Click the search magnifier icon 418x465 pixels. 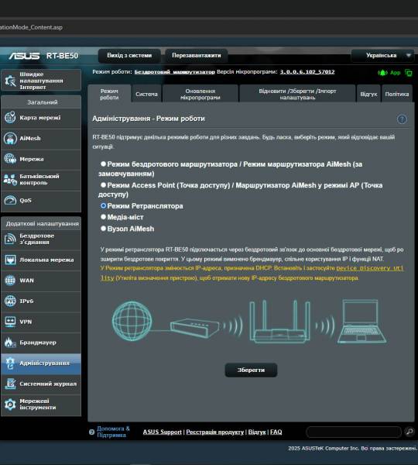[x=409, y=432]
